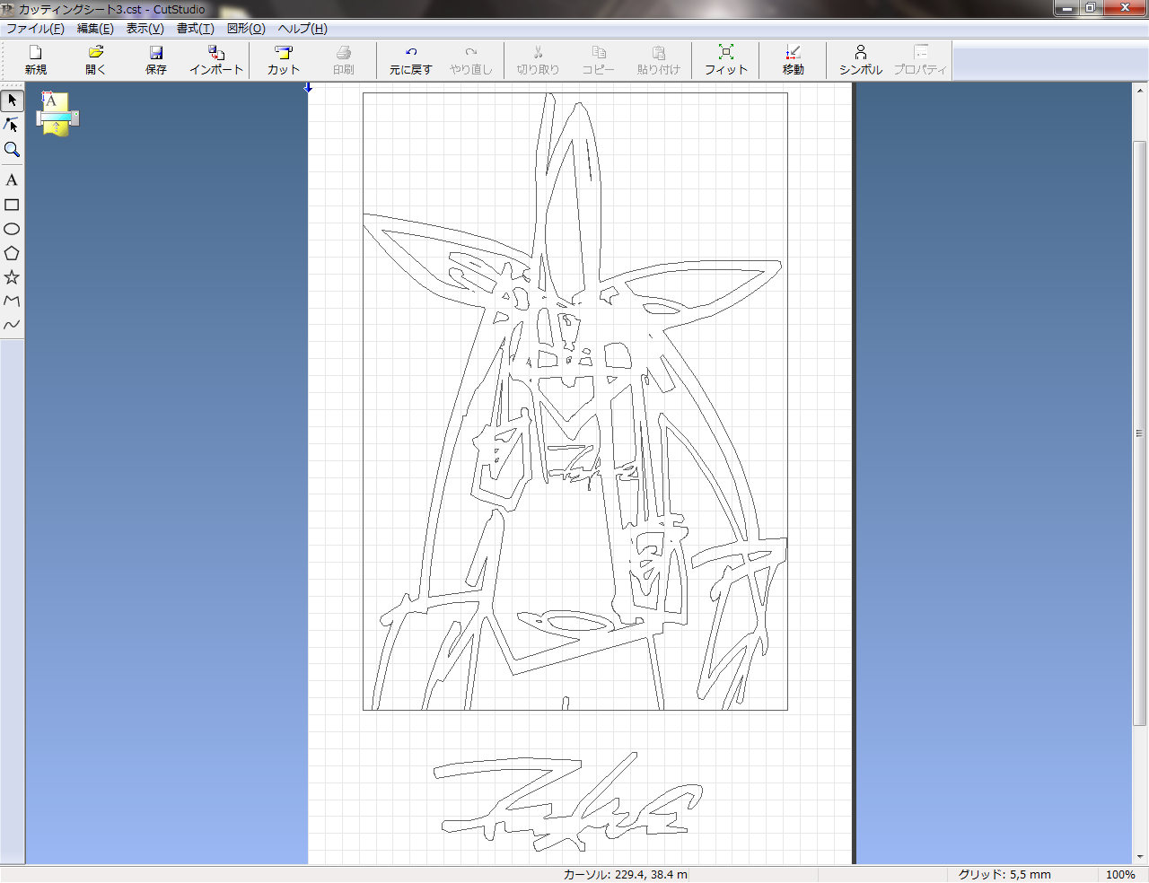Click the 貼り付け (Paste) toolbar button
This screenshot has height=883, width=1149.
(x=659, y=60)
